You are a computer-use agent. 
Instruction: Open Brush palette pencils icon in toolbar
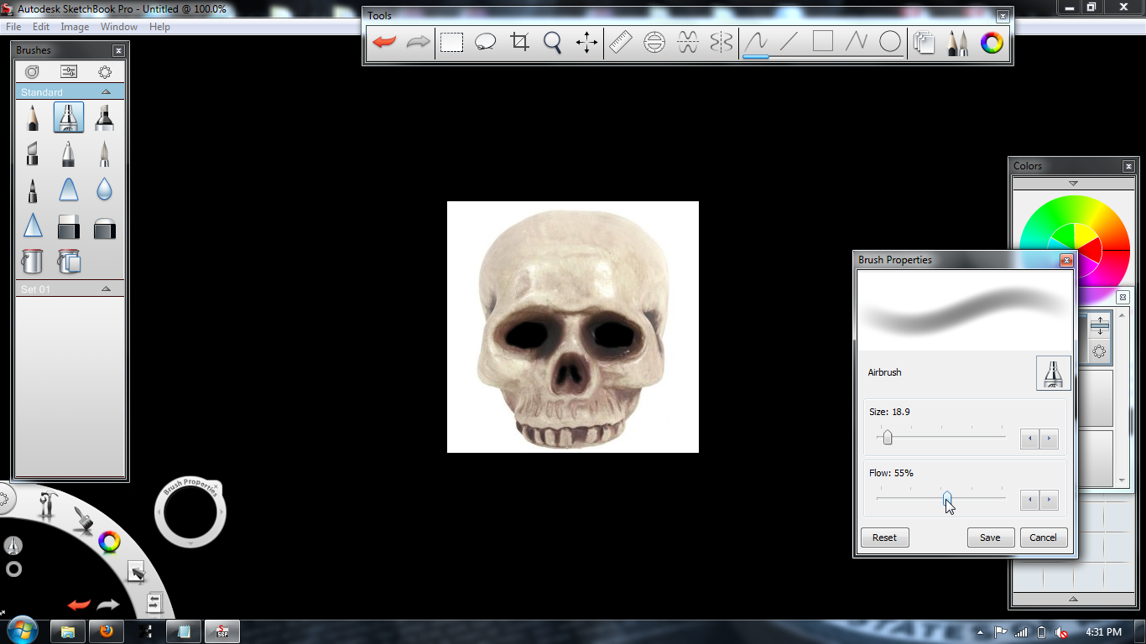click(x=957, y=42)
